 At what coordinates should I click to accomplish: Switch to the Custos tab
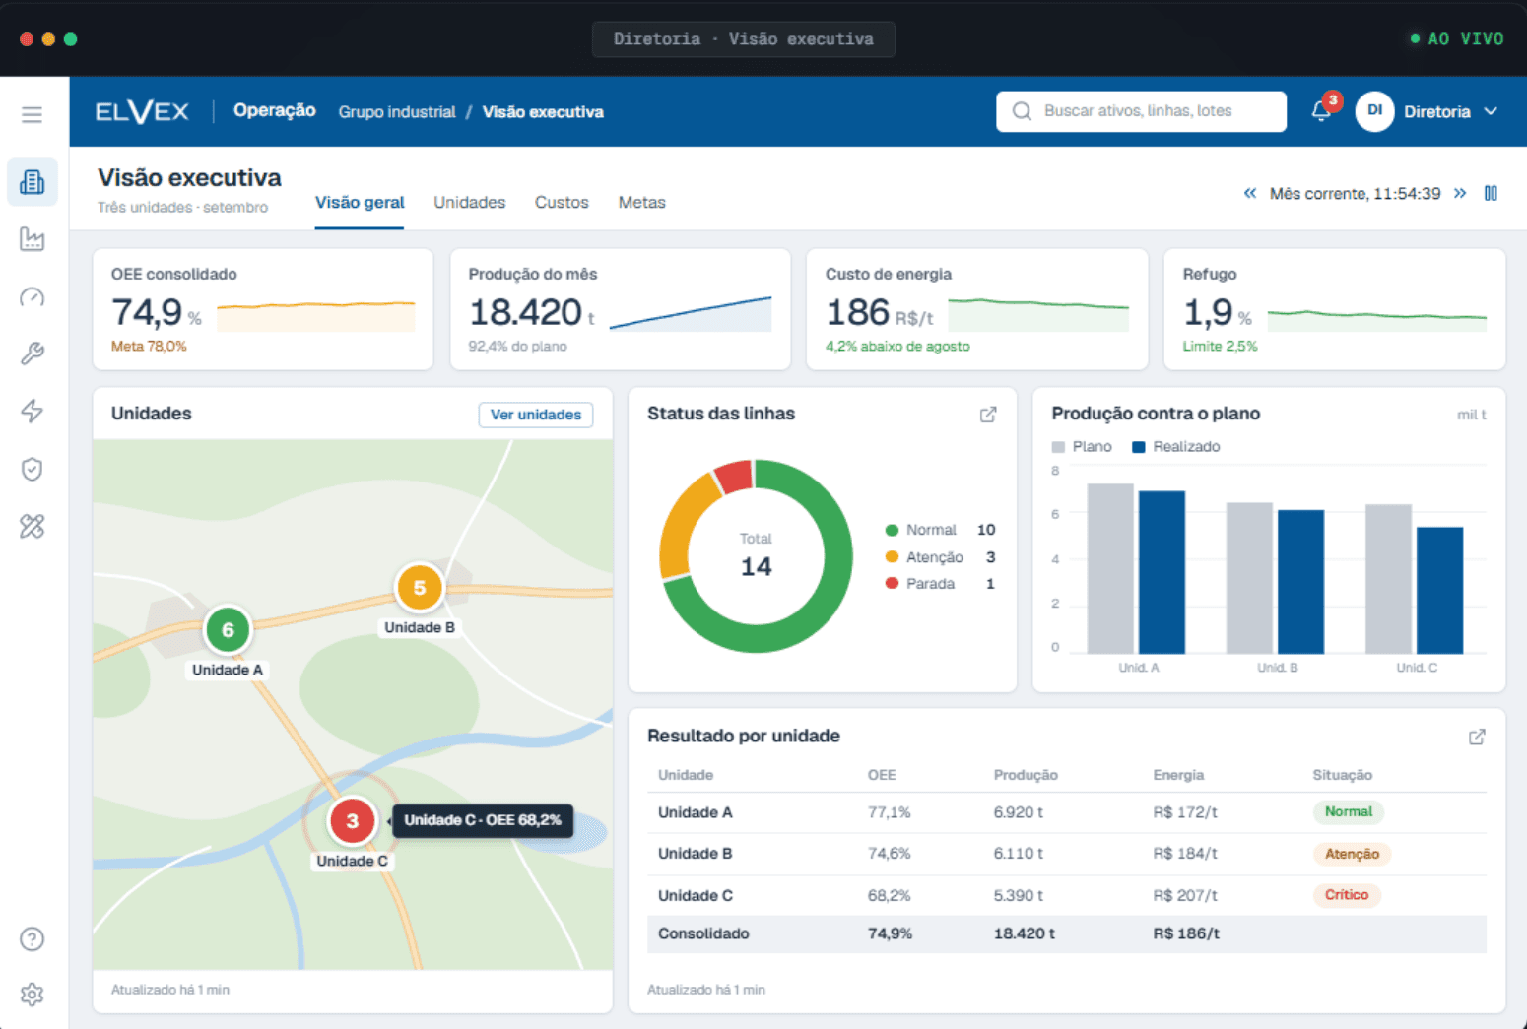pyautogui.click(x=562, y=202)
